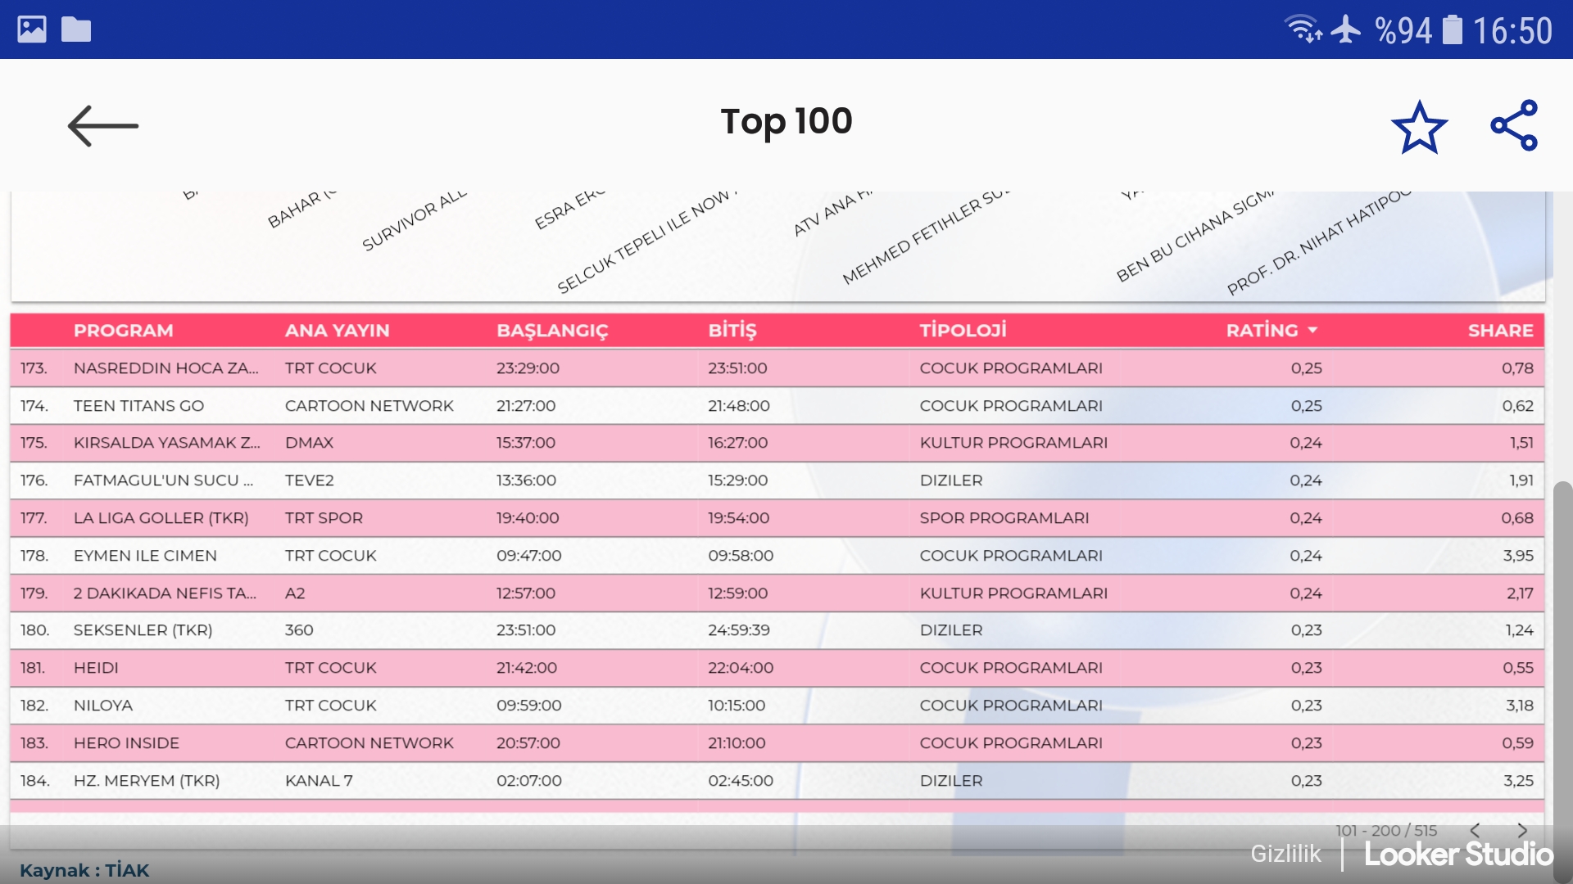The width and height of the screenshot is (1573, 884).
Task: Sort table by SHARE column header
Action: click(x=1500, y=330)
